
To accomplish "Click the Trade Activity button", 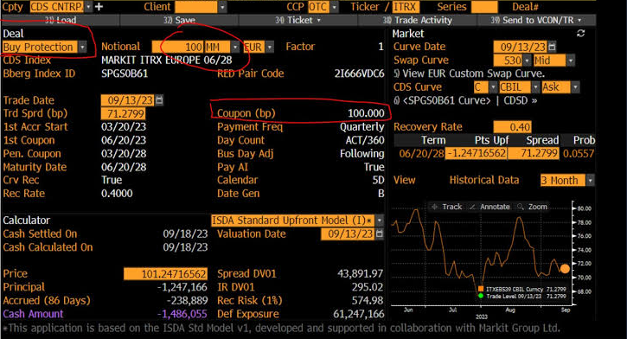I will point(417,20).
